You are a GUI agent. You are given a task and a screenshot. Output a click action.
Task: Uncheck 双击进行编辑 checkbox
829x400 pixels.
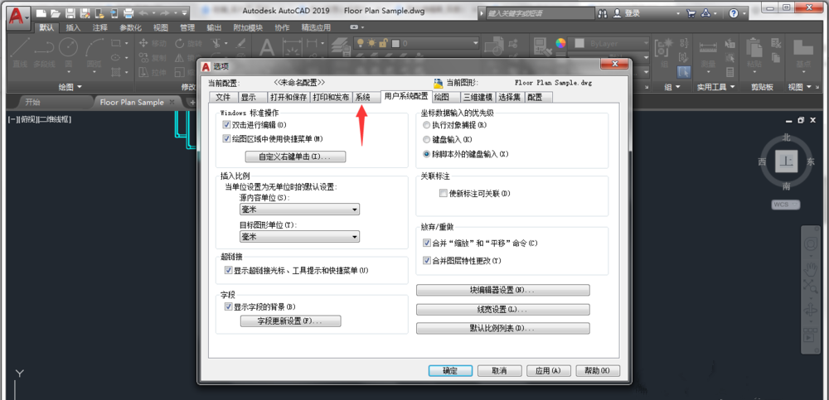(x=227, y=125)
